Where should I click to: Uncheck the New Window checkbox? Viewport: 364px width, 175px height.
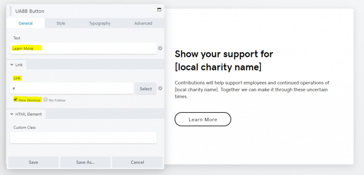click(16, 99)
